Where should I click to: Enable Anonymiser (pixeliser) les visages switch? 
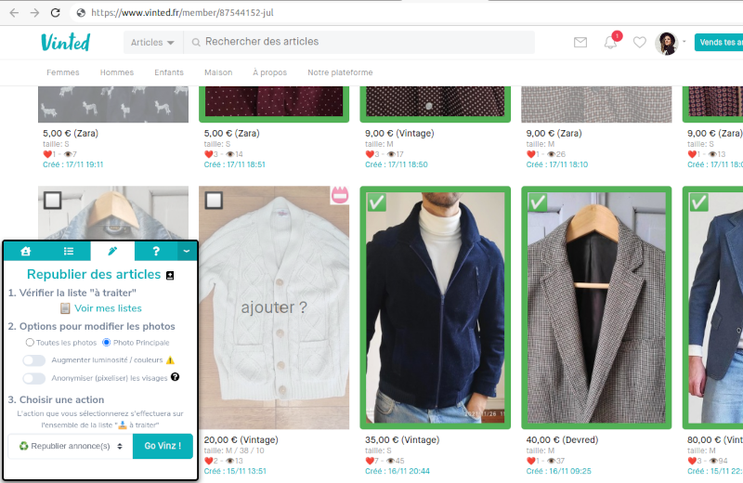pos(34,378)
